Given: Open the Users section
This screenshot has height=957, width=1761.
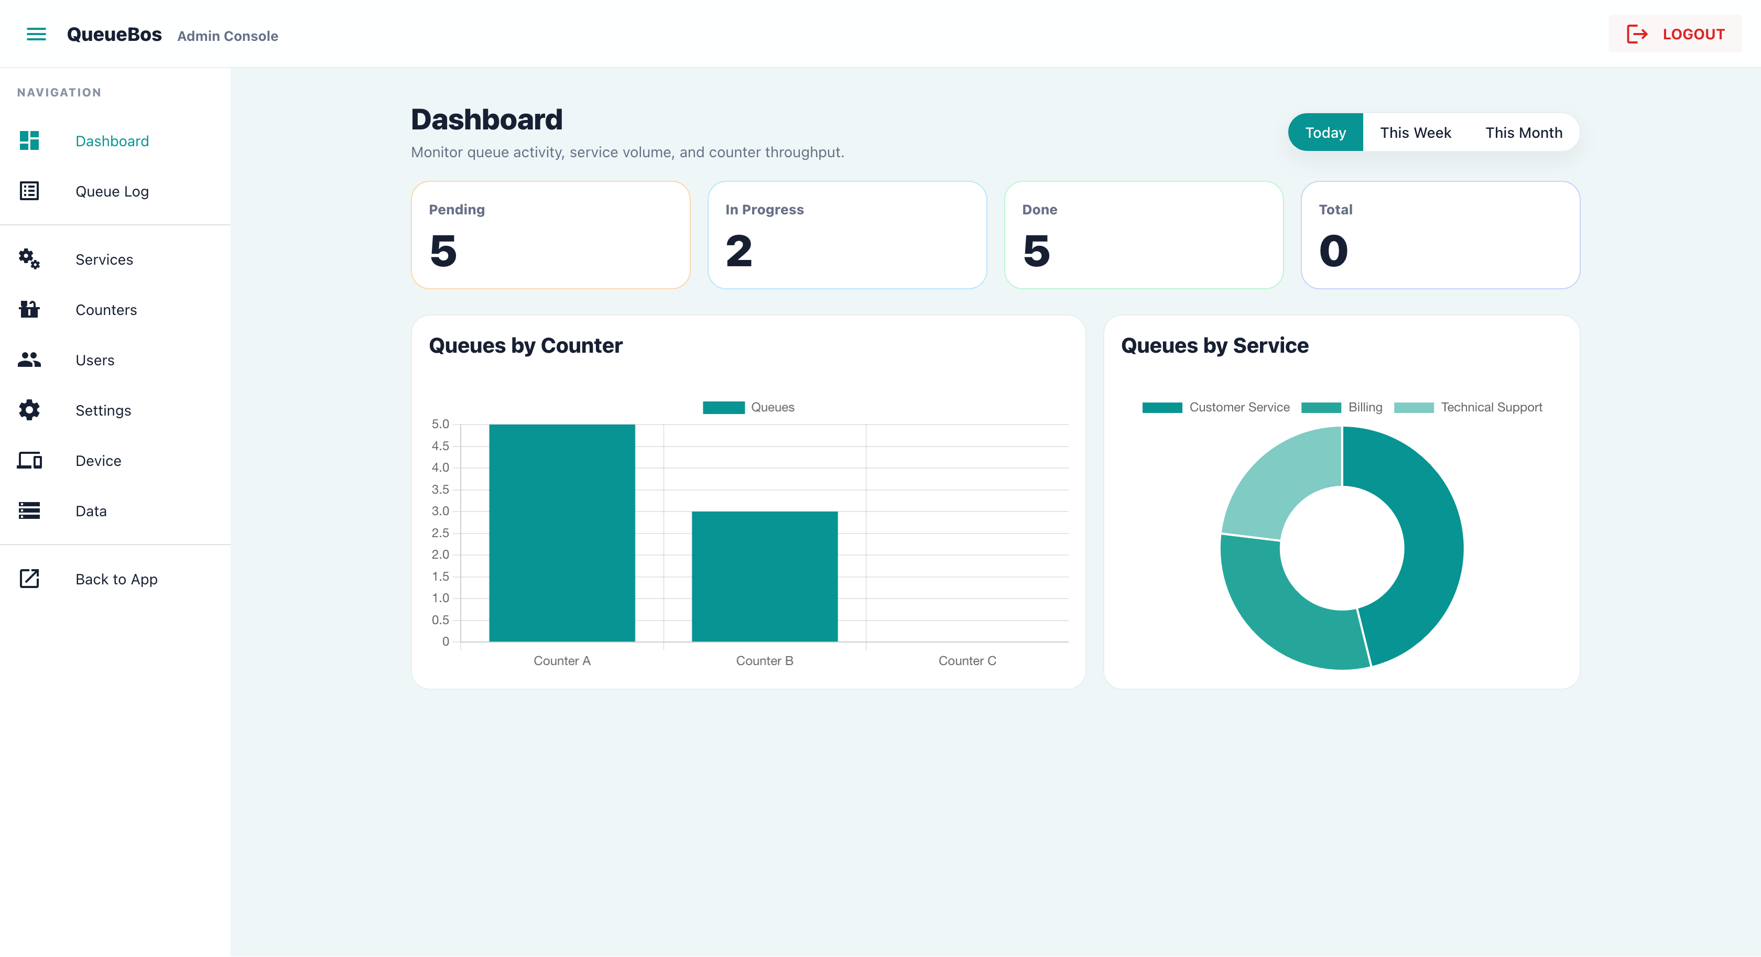Looking at the screenshot, I should [x=115, y=360].
